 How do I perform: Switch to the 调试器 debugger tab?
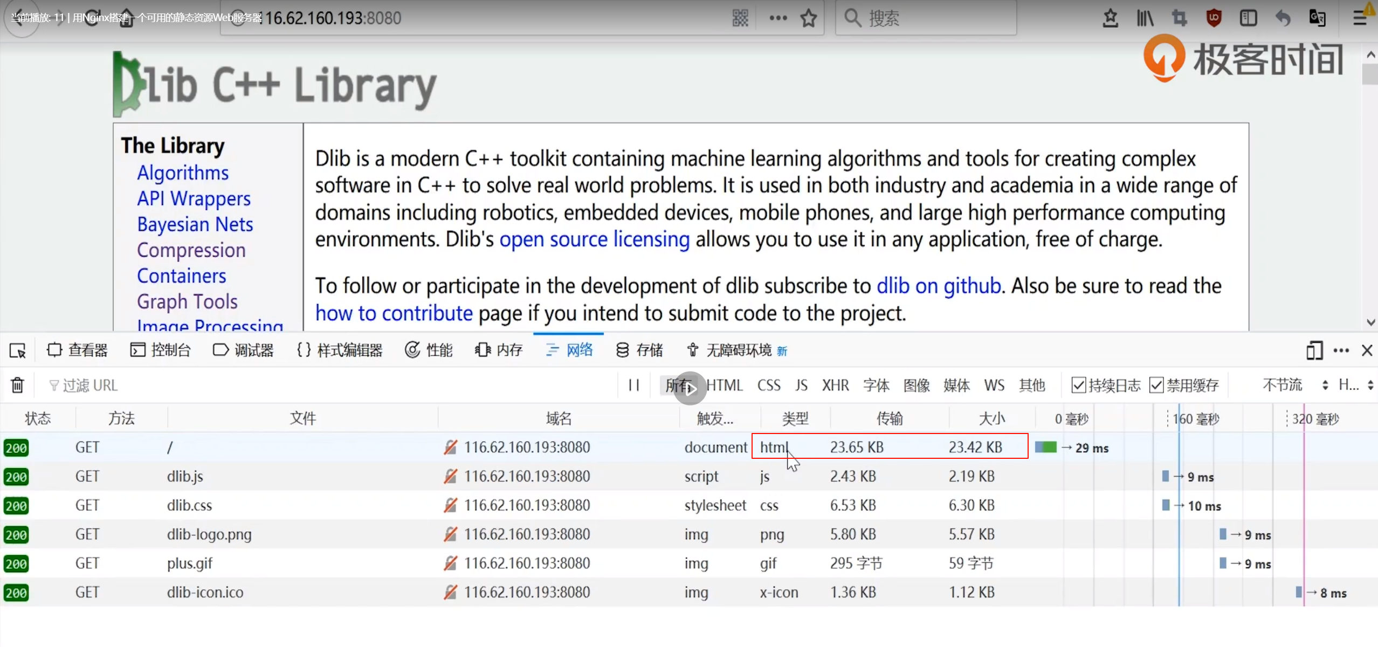(243, 350)
